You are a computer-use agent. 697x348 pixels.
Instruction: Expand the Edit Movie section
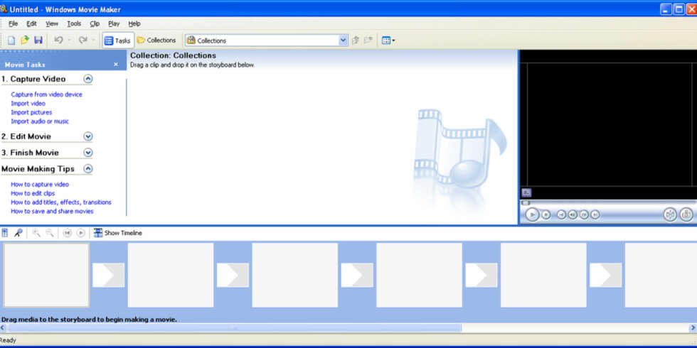(88, 136)
